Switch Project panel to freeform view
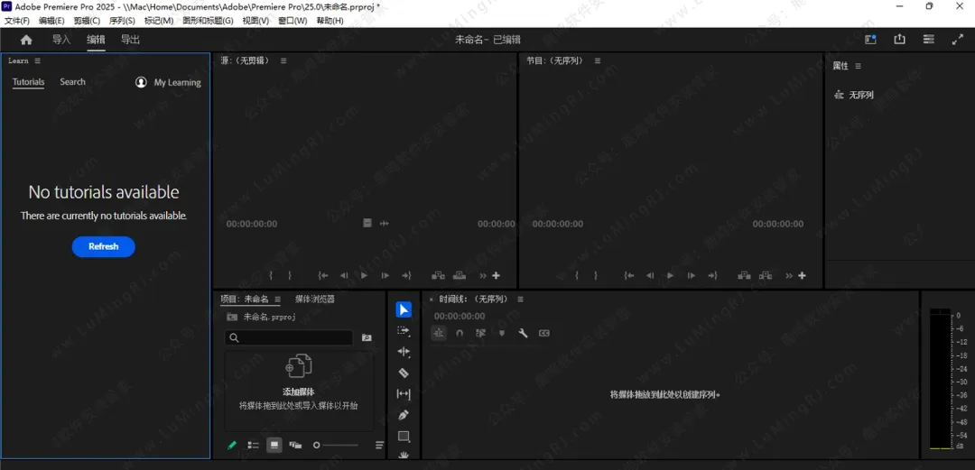Screen dimensions: 975x470 pyautogui.click(x=295, y=445)
